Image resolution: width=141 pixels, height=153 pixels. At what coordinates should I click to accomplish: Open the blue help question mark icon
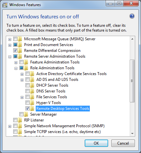(x=132, y=16)
